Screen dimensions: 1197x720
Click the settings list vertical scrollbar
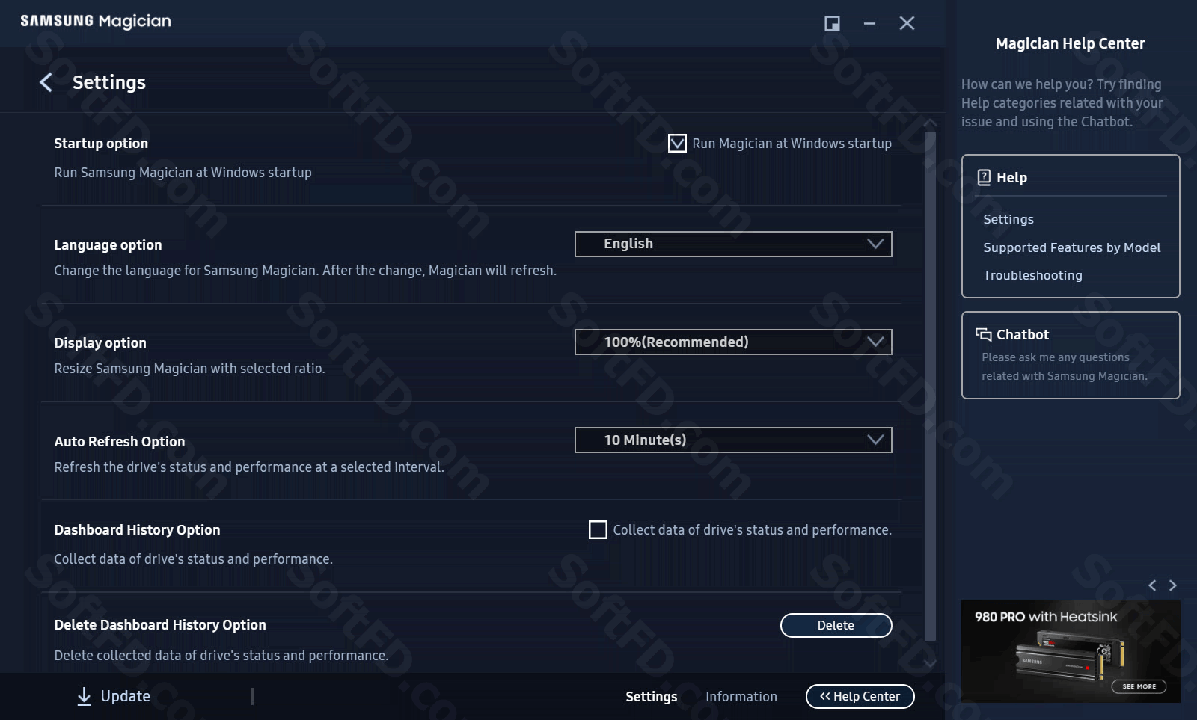[930, 386]
